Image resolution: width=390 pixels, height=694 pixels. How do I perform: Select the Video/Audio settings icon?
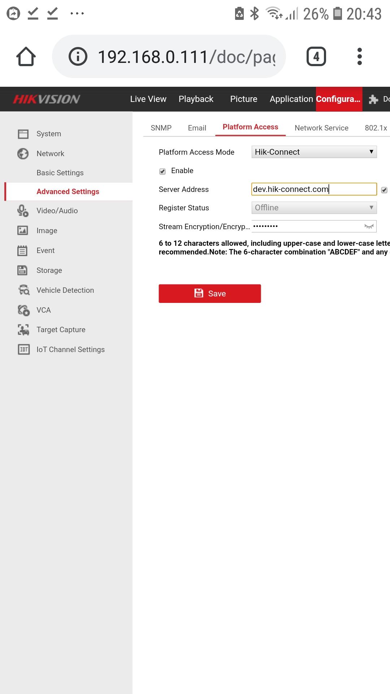23,211
